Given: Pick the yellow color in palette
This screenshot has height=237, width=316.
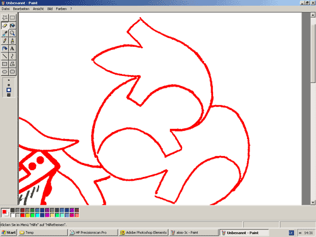Looking at the screenshot, I should (x=27, y=215).
